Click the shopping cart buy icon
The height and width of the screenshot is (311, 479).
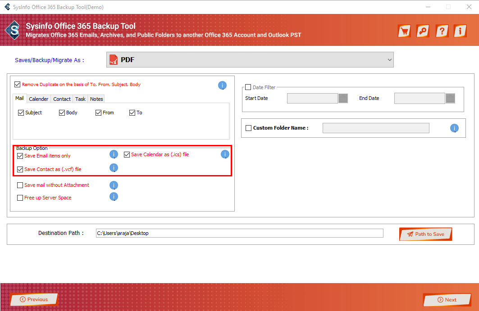click(405, 31)
